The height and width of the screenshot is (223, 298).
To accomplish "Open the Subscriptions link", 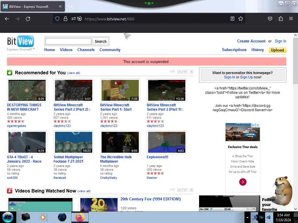I will tap(234, 50).
